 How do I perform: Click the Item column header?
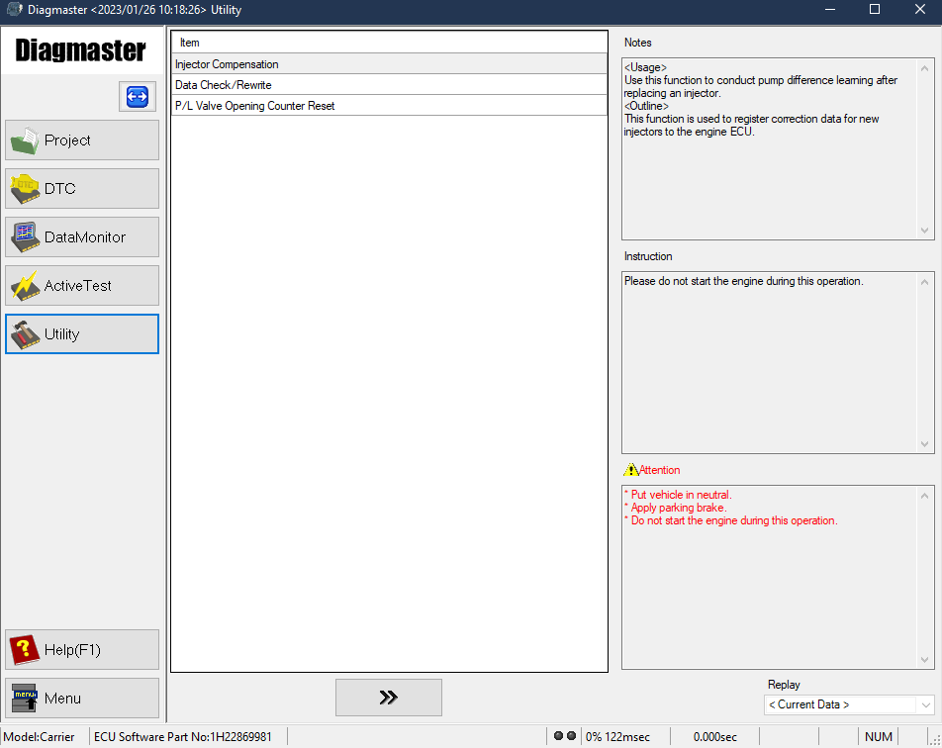point(389,43)
